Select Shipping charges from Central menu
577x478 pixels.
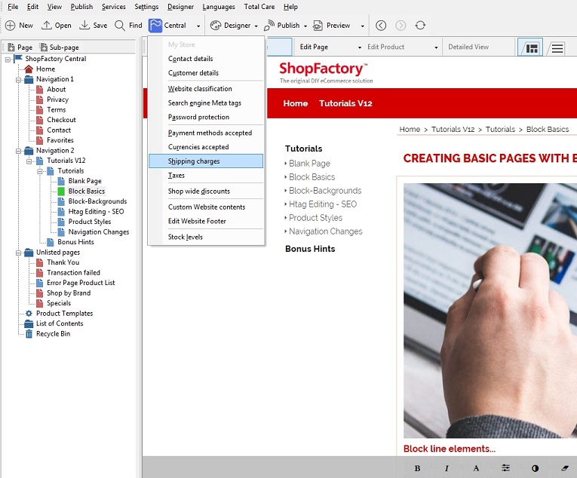(205, 161)
